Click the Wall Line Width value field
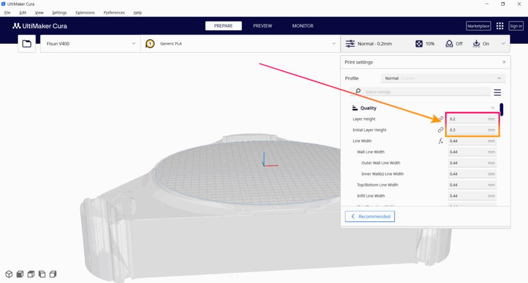This screenshot has width=528, height=283. (472, 152)
